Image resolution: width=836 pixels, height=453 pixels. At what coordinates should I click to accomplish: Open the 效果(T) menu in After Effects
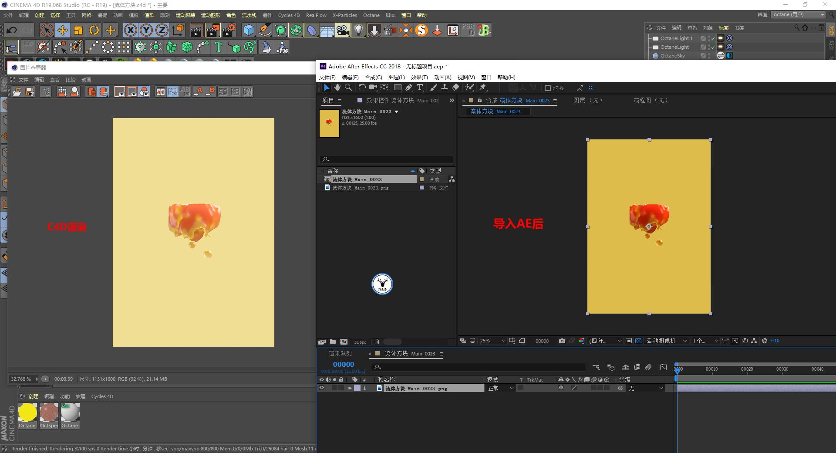pyautogui.click(x=419, y=77)
